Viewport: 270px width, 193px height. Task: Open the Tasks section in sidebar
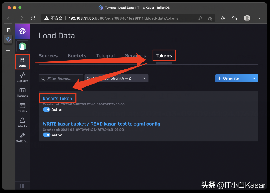pos(22,108)
